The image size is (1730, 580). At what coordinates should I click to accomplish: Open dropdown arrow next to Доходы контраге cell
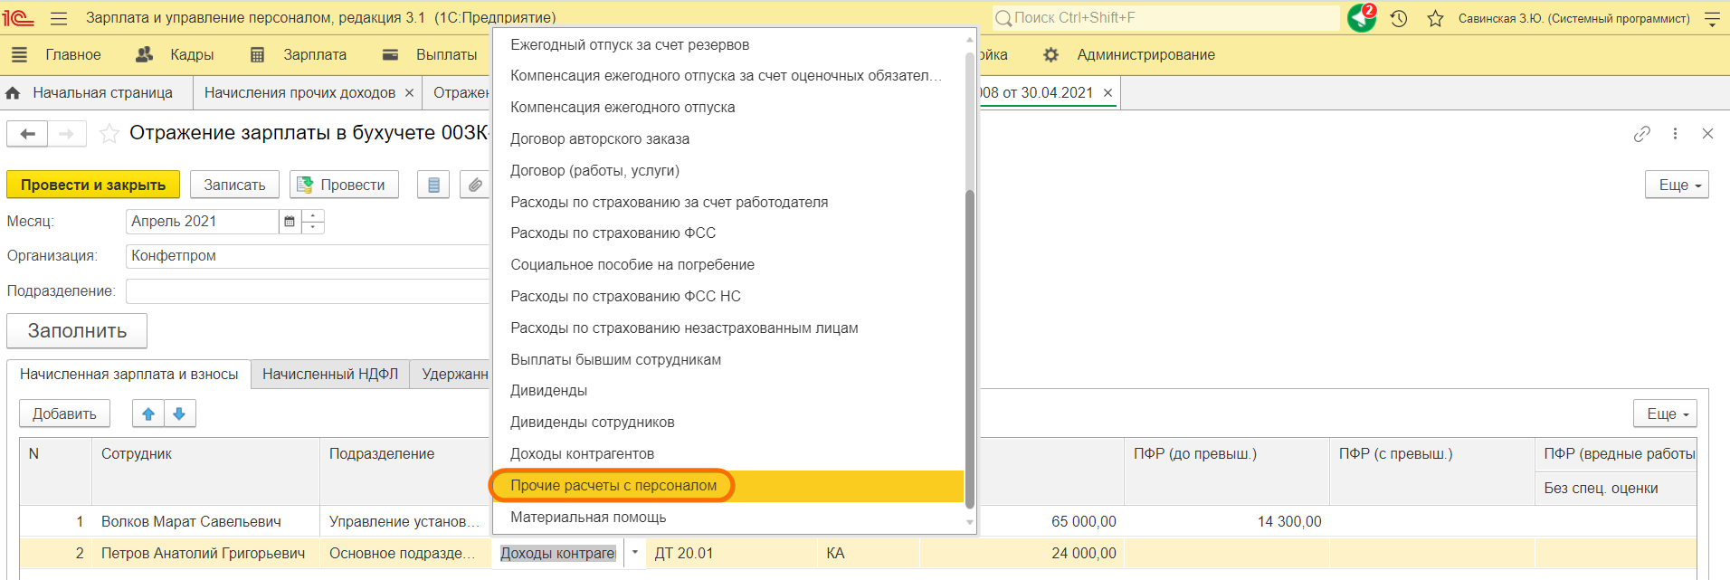click(635, 553)
